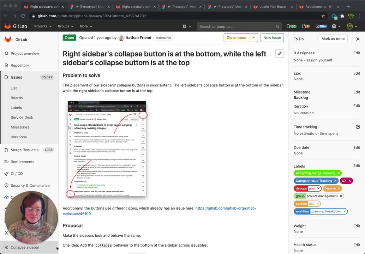
Task: Remove the UX label
Action: tap(349, 181)
